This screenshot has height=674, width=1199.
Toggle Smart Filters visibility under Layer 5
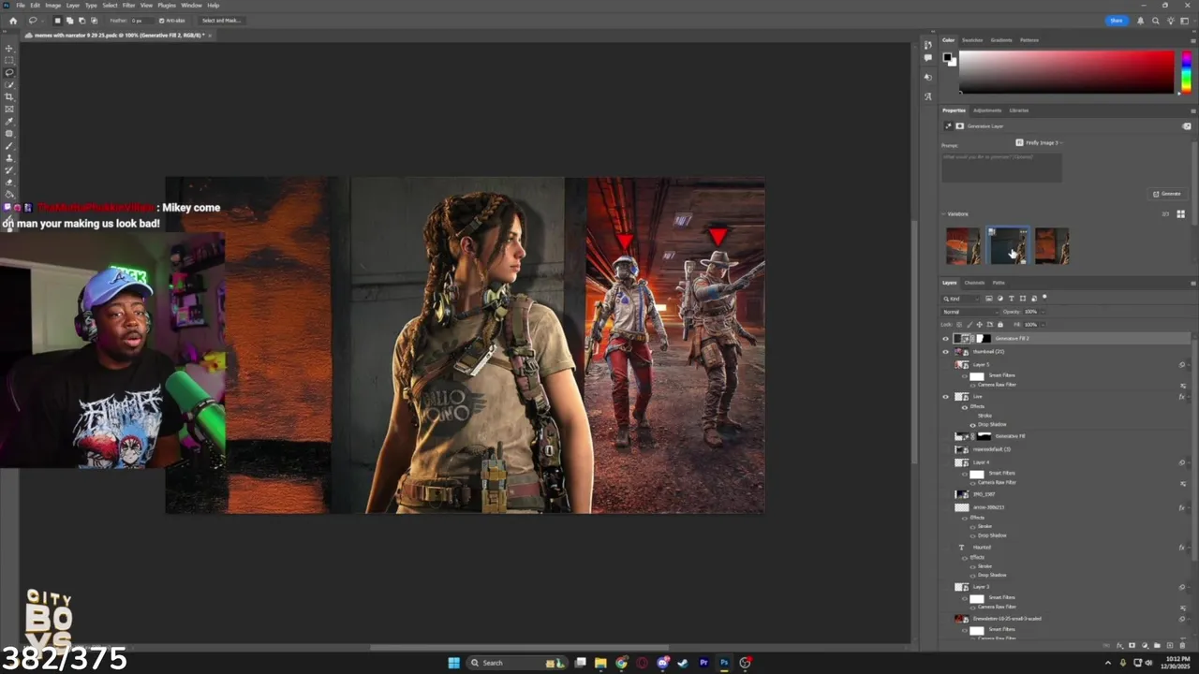pos(965,375)
